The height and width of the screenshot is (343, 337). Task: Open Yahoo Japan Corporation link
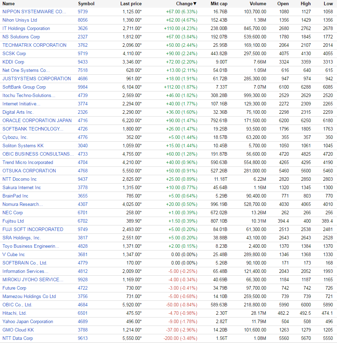(28, 322)
